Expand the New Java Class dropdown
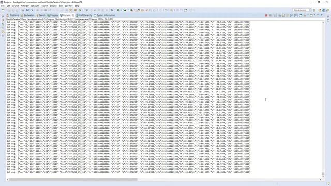The width and height of the screenshot is (331, 186). point(83,10)
